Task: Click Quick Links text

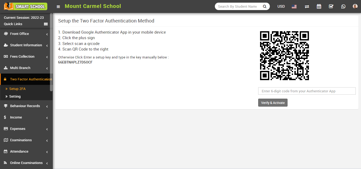Action: tap(13, 24)
